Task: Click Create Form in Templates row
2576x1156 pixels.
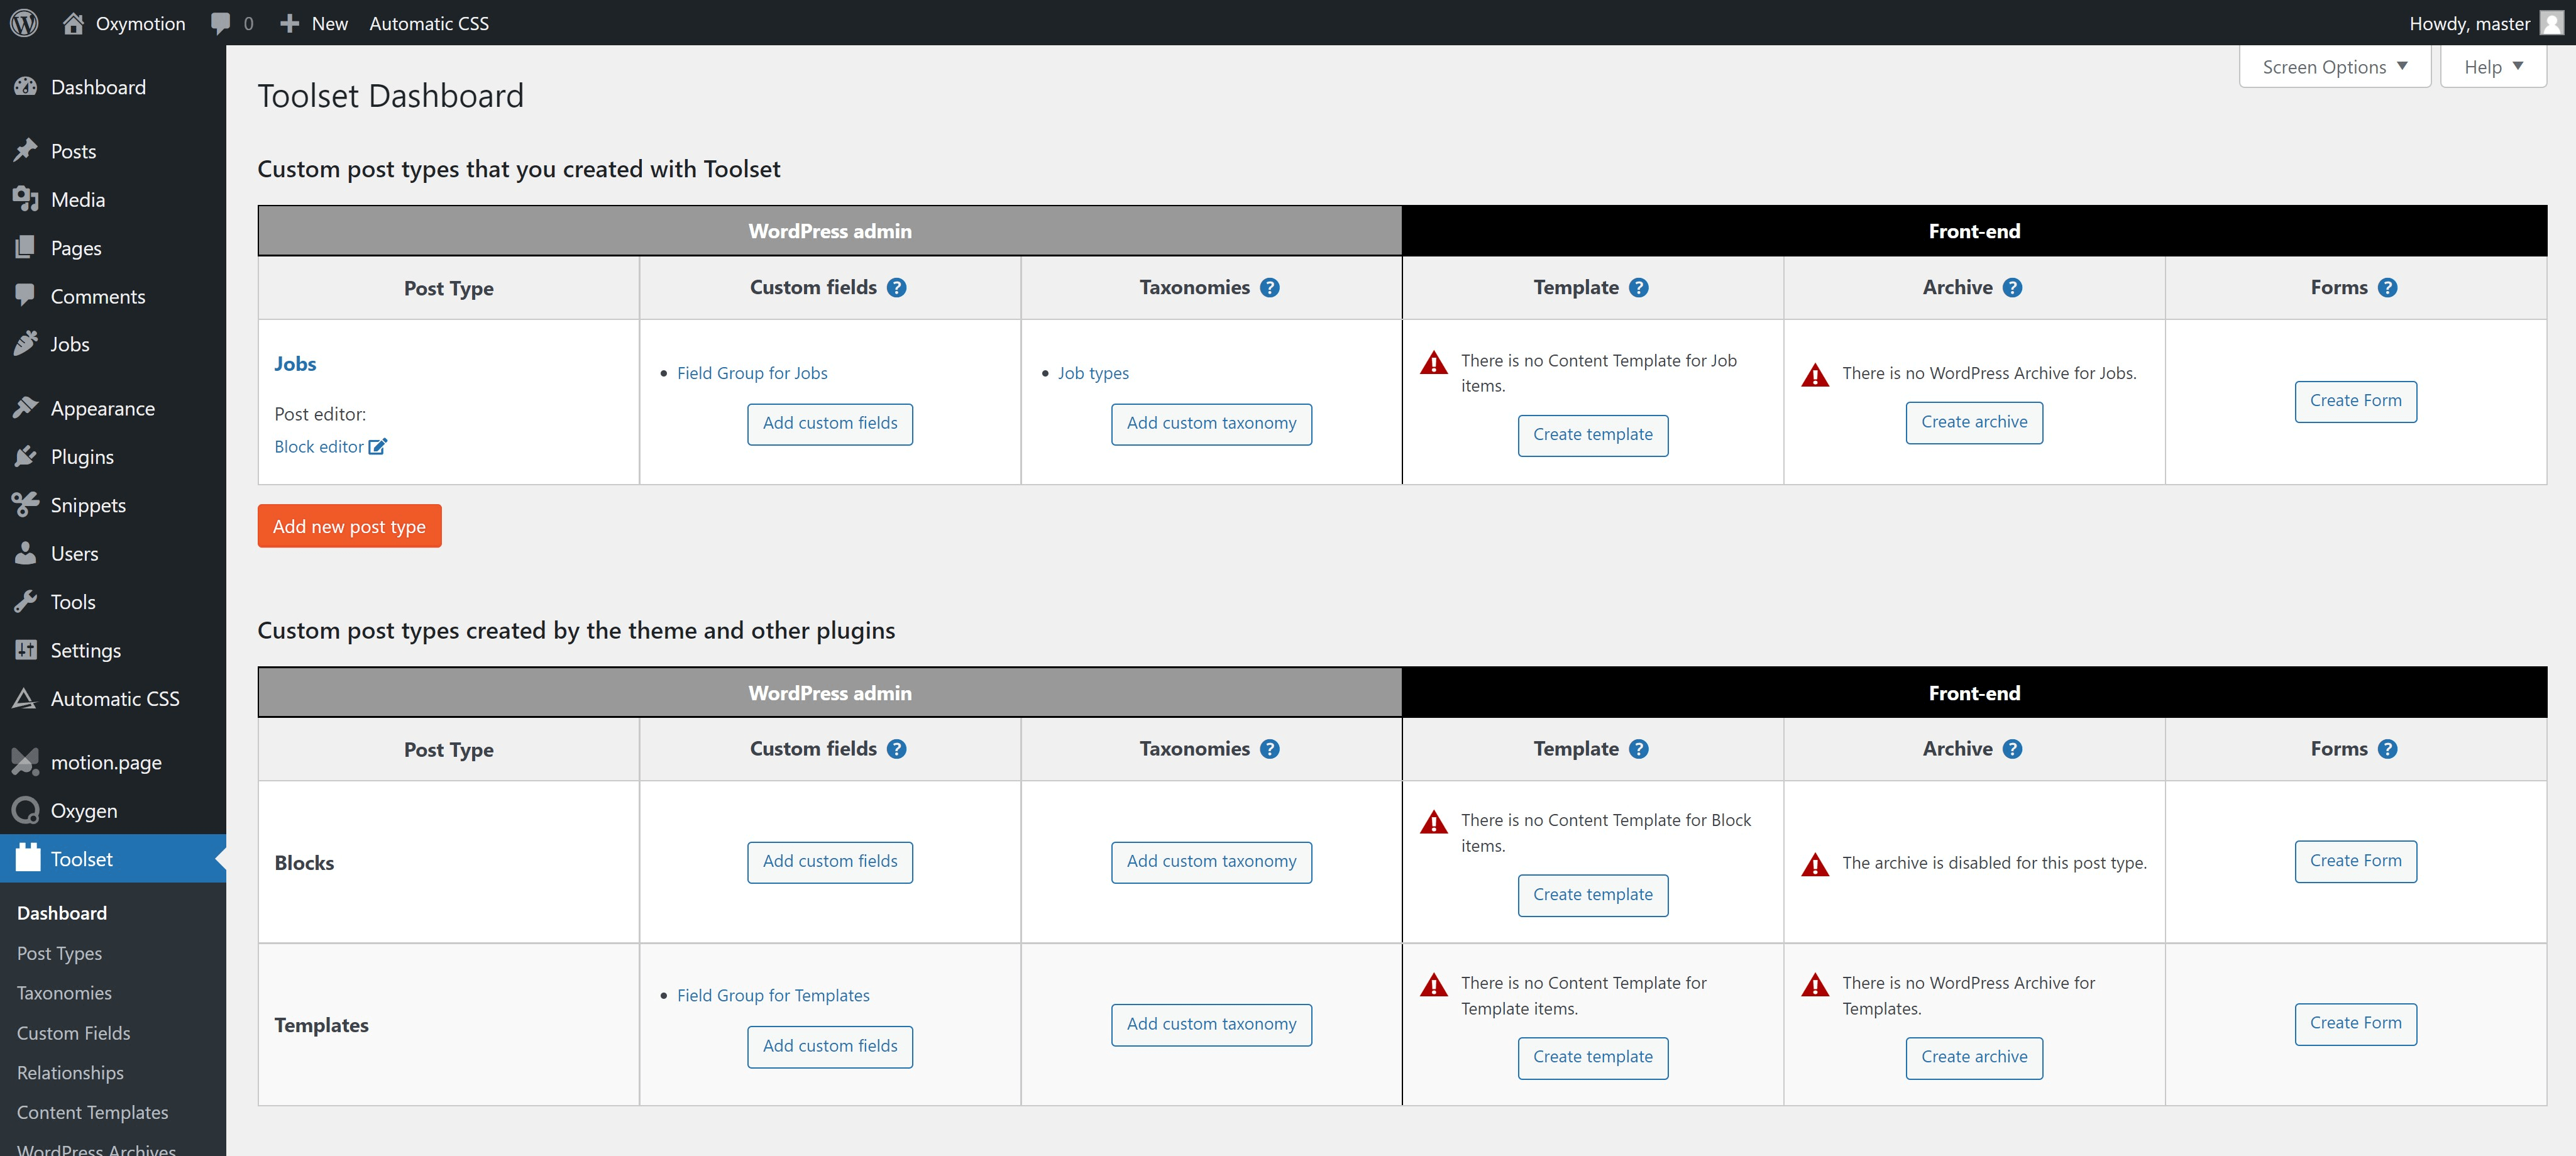Action: click(x=2355, y=1024)
